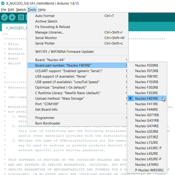175x175 pixels.
Task: Expand the C Runtime Library submenu
Action: point(77,93)
